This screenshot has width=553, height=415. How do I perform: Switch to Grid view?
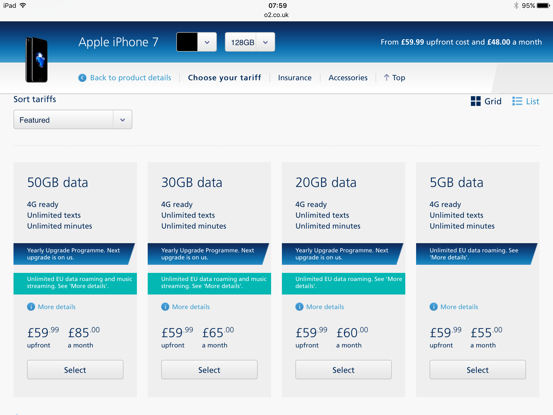click(x=486, y=101)
